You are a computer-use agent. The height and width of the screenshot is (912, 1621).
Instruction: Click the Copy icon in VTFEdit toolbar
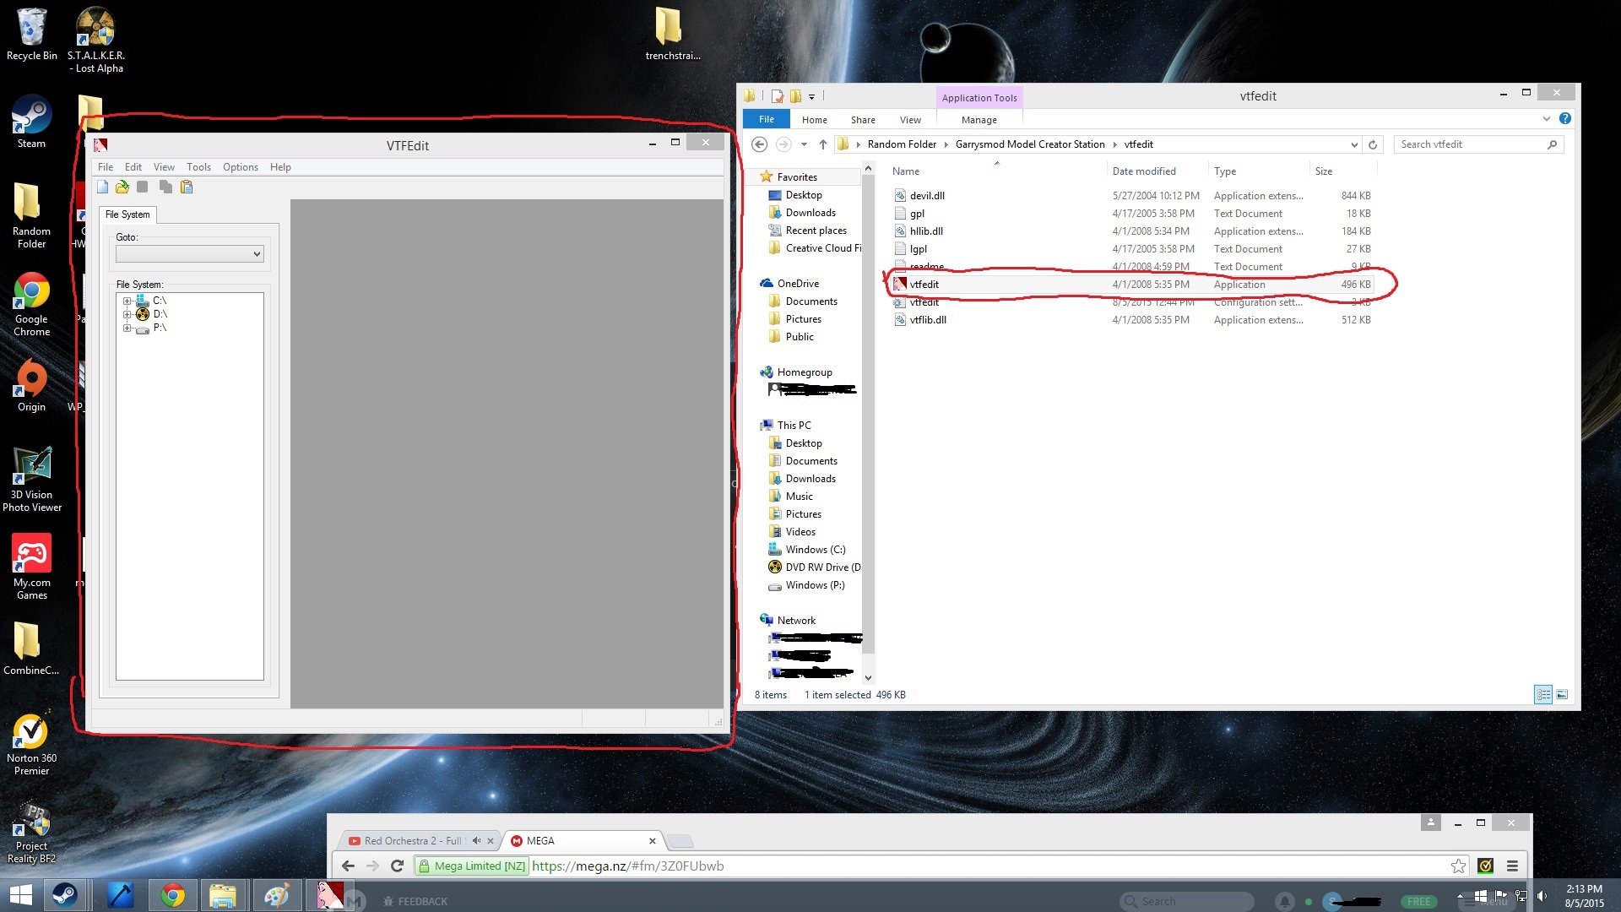click(165, 187)
